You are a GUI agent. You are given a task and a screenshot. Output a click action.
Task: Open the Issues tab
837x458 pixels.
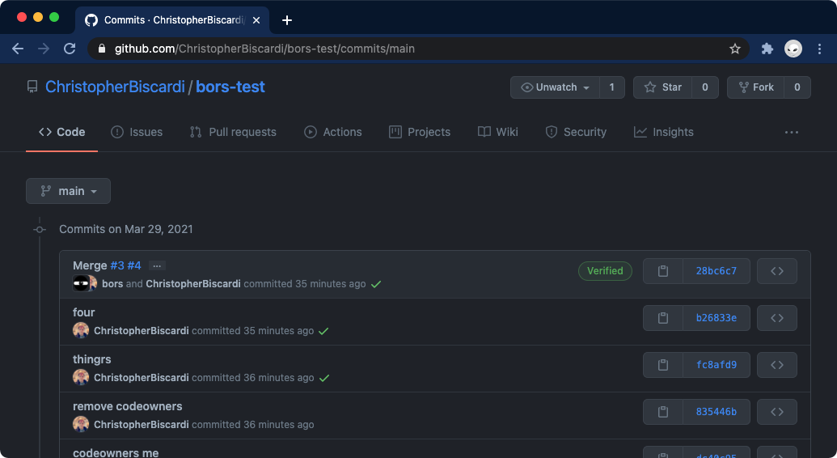[x=137, y=132]
